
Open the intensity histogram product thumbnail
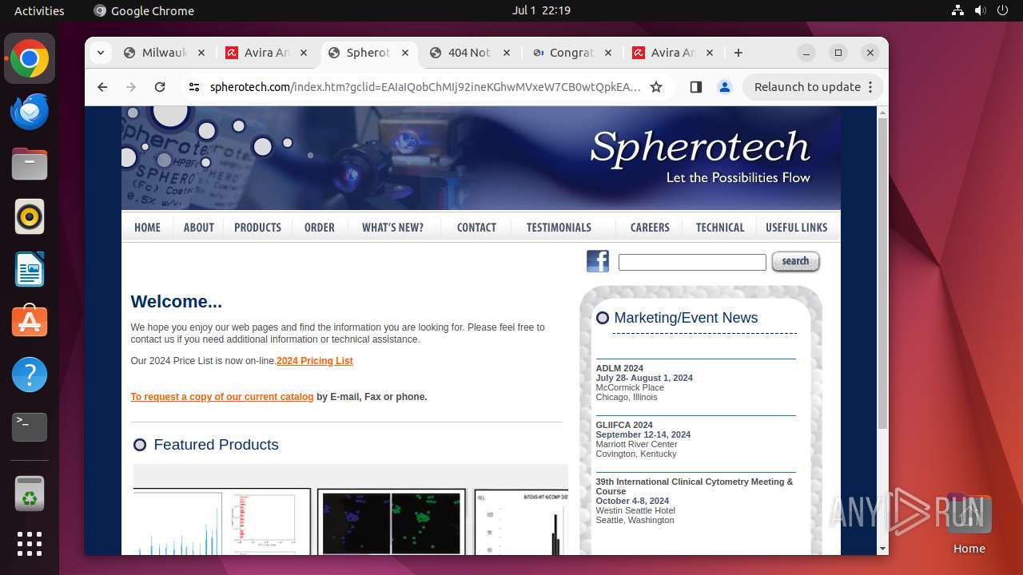[521, 521]
